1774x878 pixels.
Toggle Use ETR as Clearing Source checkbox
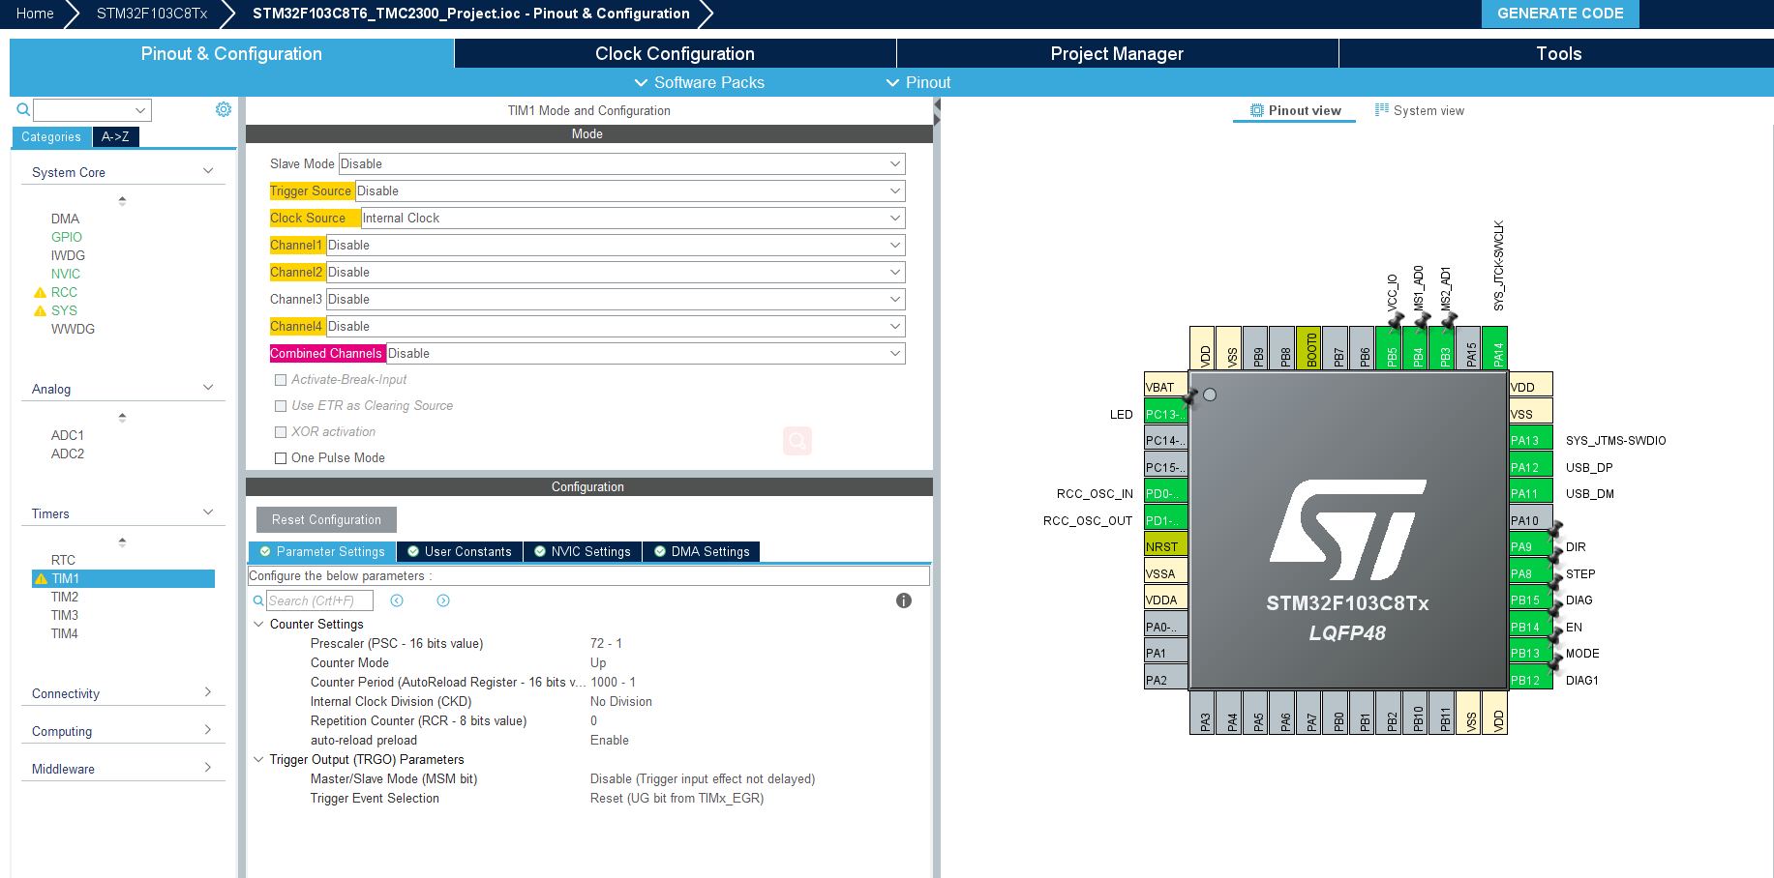[281, 406]
